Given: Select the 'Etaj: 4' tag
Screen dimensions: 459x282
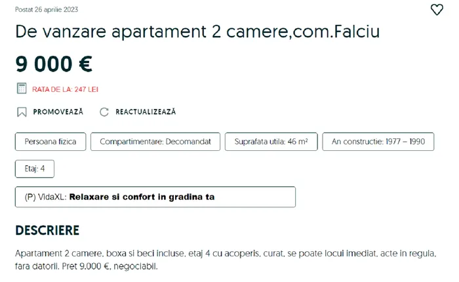Looking at the screenshot, I should [35, 169].
